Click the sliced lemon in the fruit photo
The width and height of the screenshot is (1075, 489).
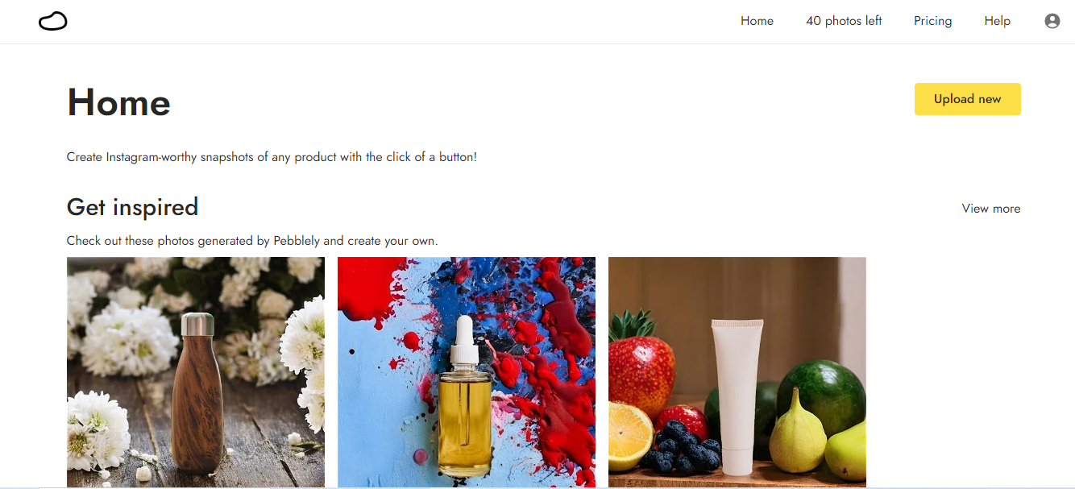pos(630,436)
